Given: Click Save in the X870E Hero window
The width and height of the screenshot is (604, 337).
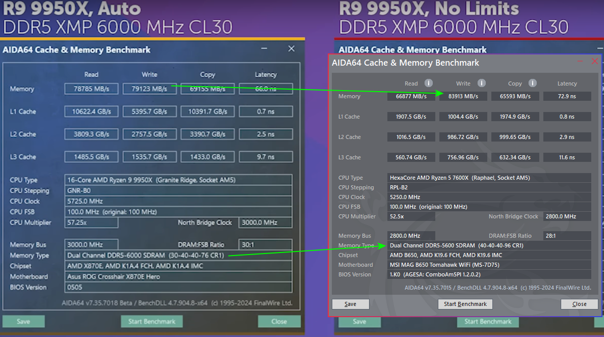Looking at the screenshot, I should [23, 321].
